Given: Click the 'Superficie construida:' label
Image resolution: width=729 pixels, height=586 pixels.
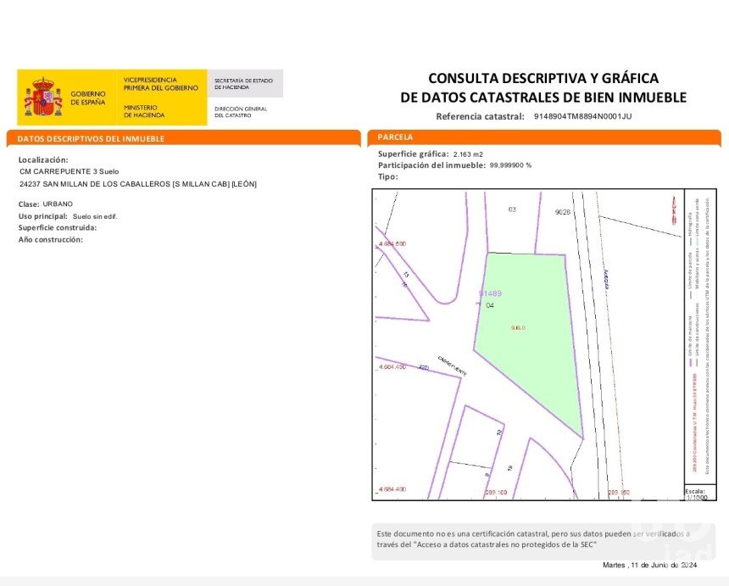Looking at the screenshot, I should 58,228.
